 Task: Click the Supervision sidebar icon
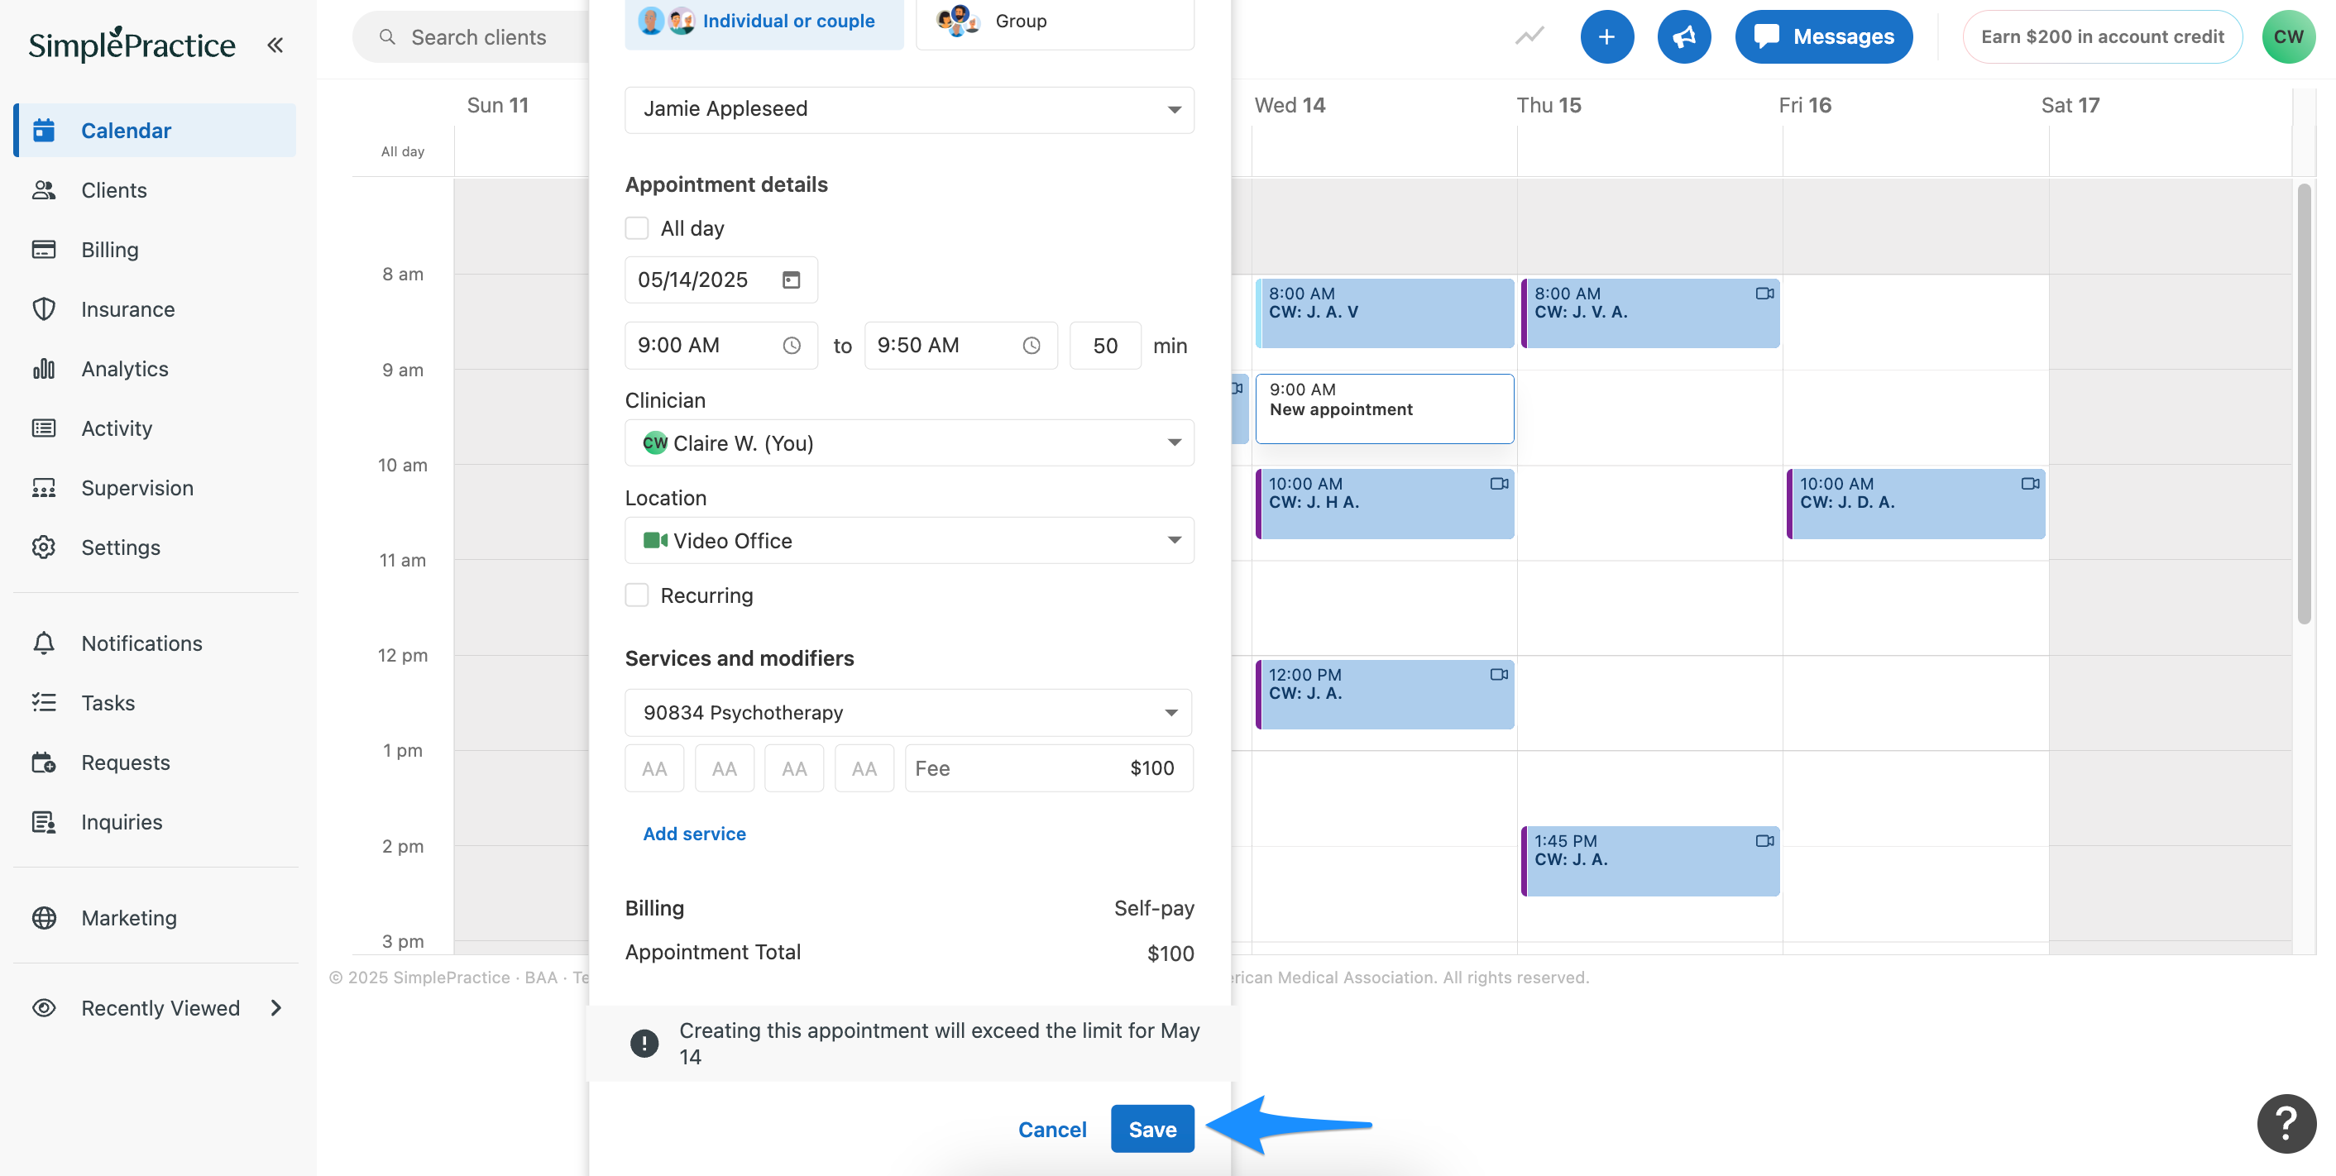[44, 488]
